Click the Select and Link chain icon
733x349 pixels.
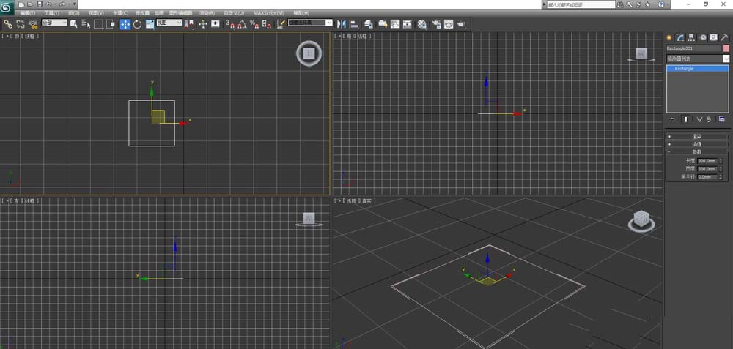pos(7,24)
